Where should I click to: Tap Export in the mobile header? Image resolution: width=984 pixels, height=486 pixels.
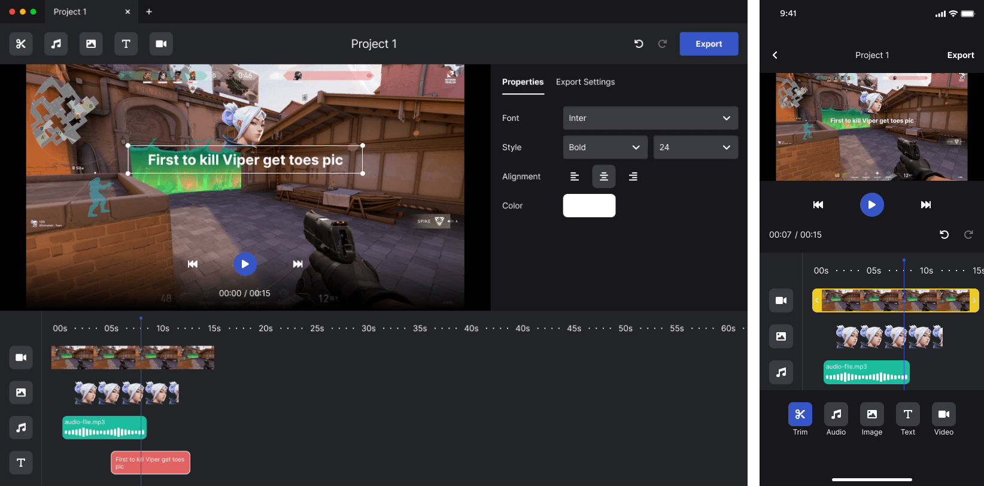960,55
